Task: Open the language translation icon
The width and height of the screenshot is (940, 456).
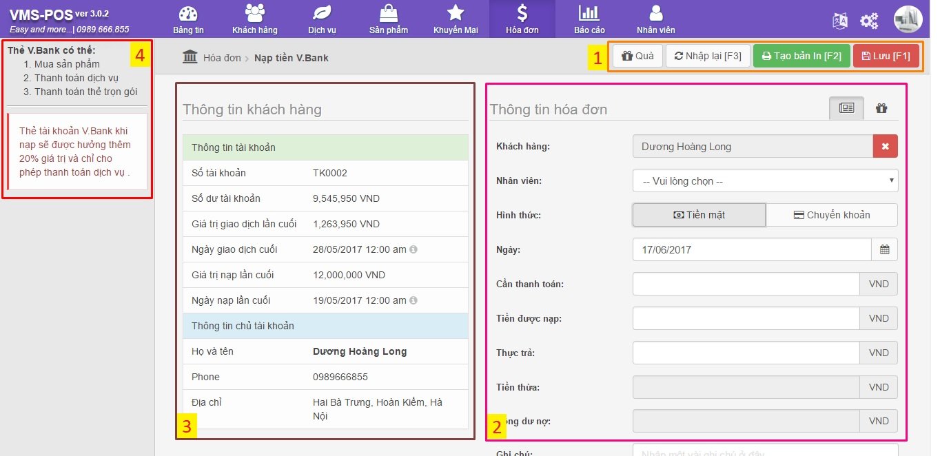Action: tap(840, 21)
